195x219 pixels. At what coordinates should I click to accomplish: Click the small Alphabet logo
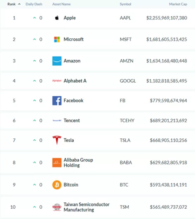pos(57,81)
